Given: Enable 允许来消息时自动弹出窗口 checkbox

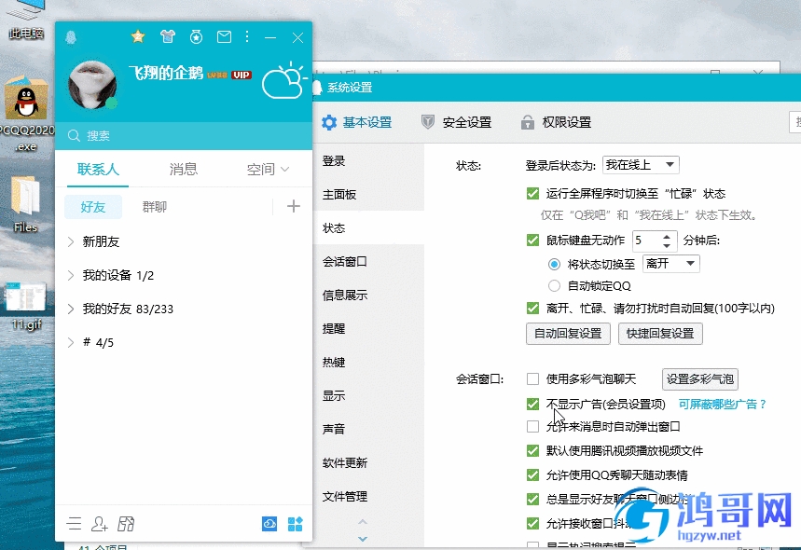Looking at the screenshot, I should pos(532,426).
